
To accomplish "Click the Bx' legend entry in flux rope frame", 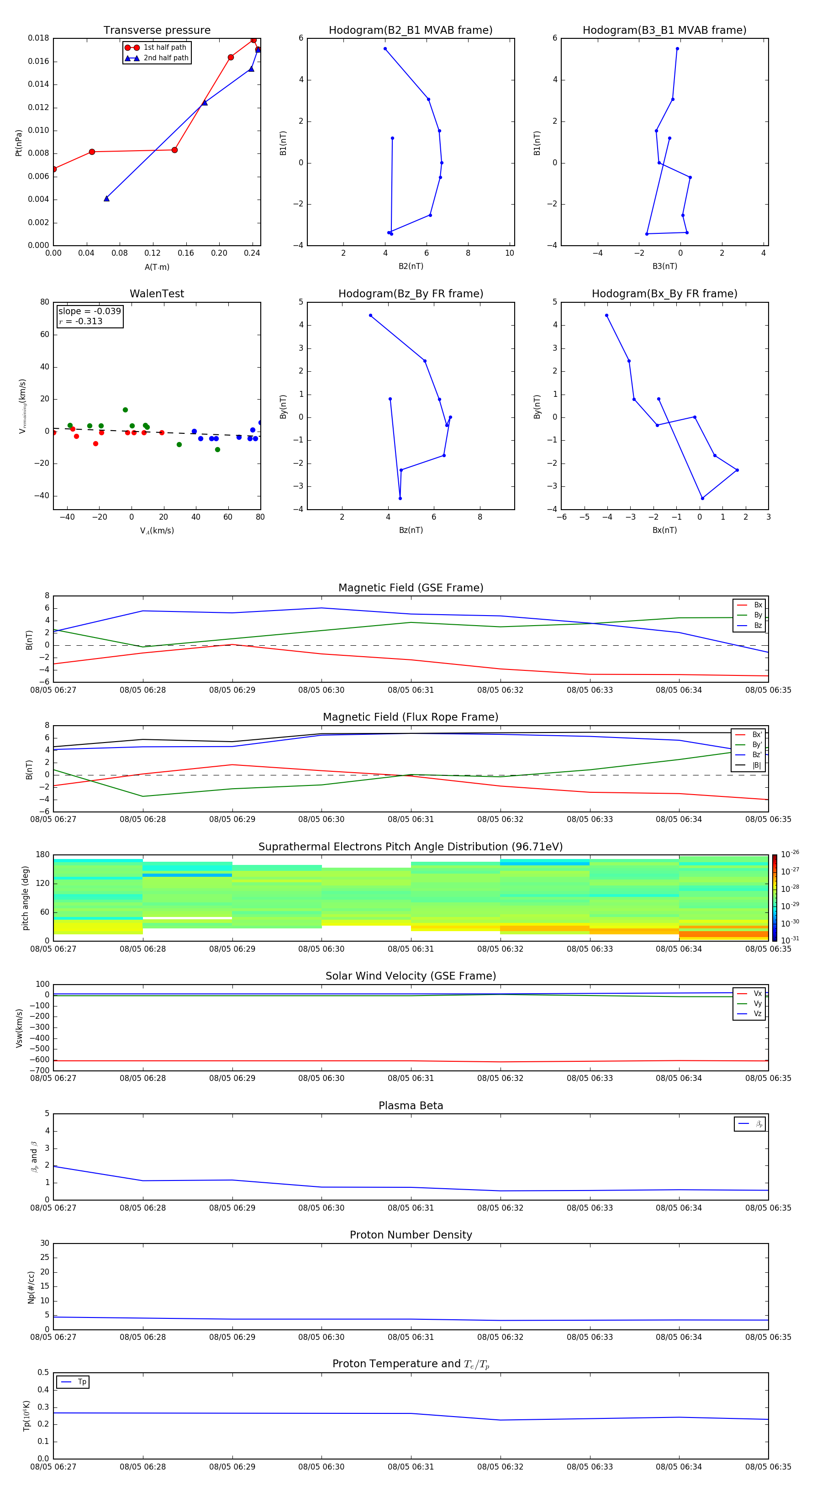I will tap(748, 735).
